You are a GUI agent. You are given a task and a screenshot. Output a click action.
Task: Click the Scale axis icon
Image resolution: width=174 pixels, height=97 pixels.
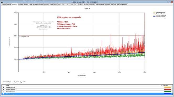21,82
